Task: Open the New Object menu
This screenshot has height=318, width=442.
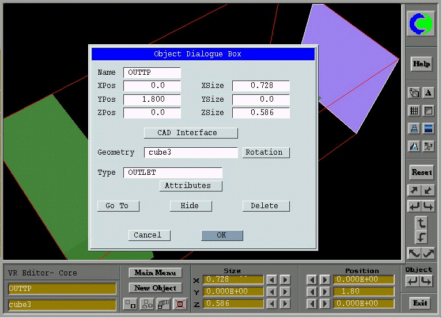Action: [x=154, y=288]
